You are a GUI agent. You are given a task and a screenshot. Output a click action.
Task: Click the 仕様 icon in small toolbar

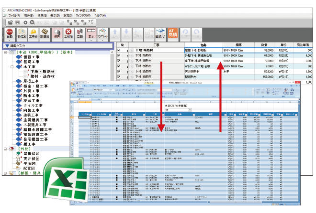(x=69, y=22)
